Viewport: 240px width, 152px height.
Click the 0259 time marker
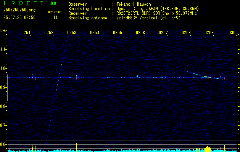pos(209,33)
